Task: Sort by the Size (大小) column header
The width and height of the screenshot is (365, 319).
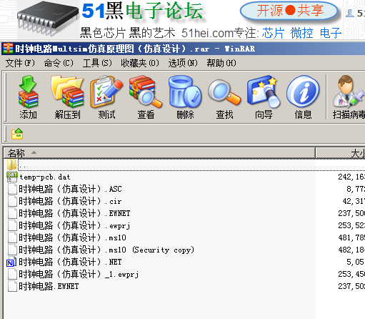Action: [x=341, y=153]
